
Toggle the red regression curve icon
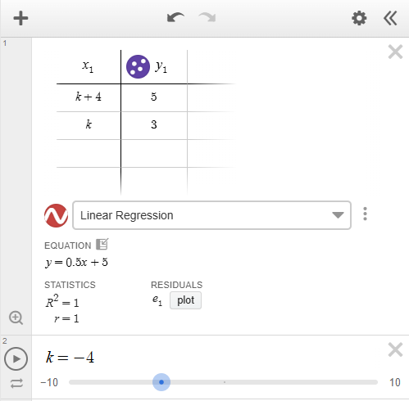56,215
